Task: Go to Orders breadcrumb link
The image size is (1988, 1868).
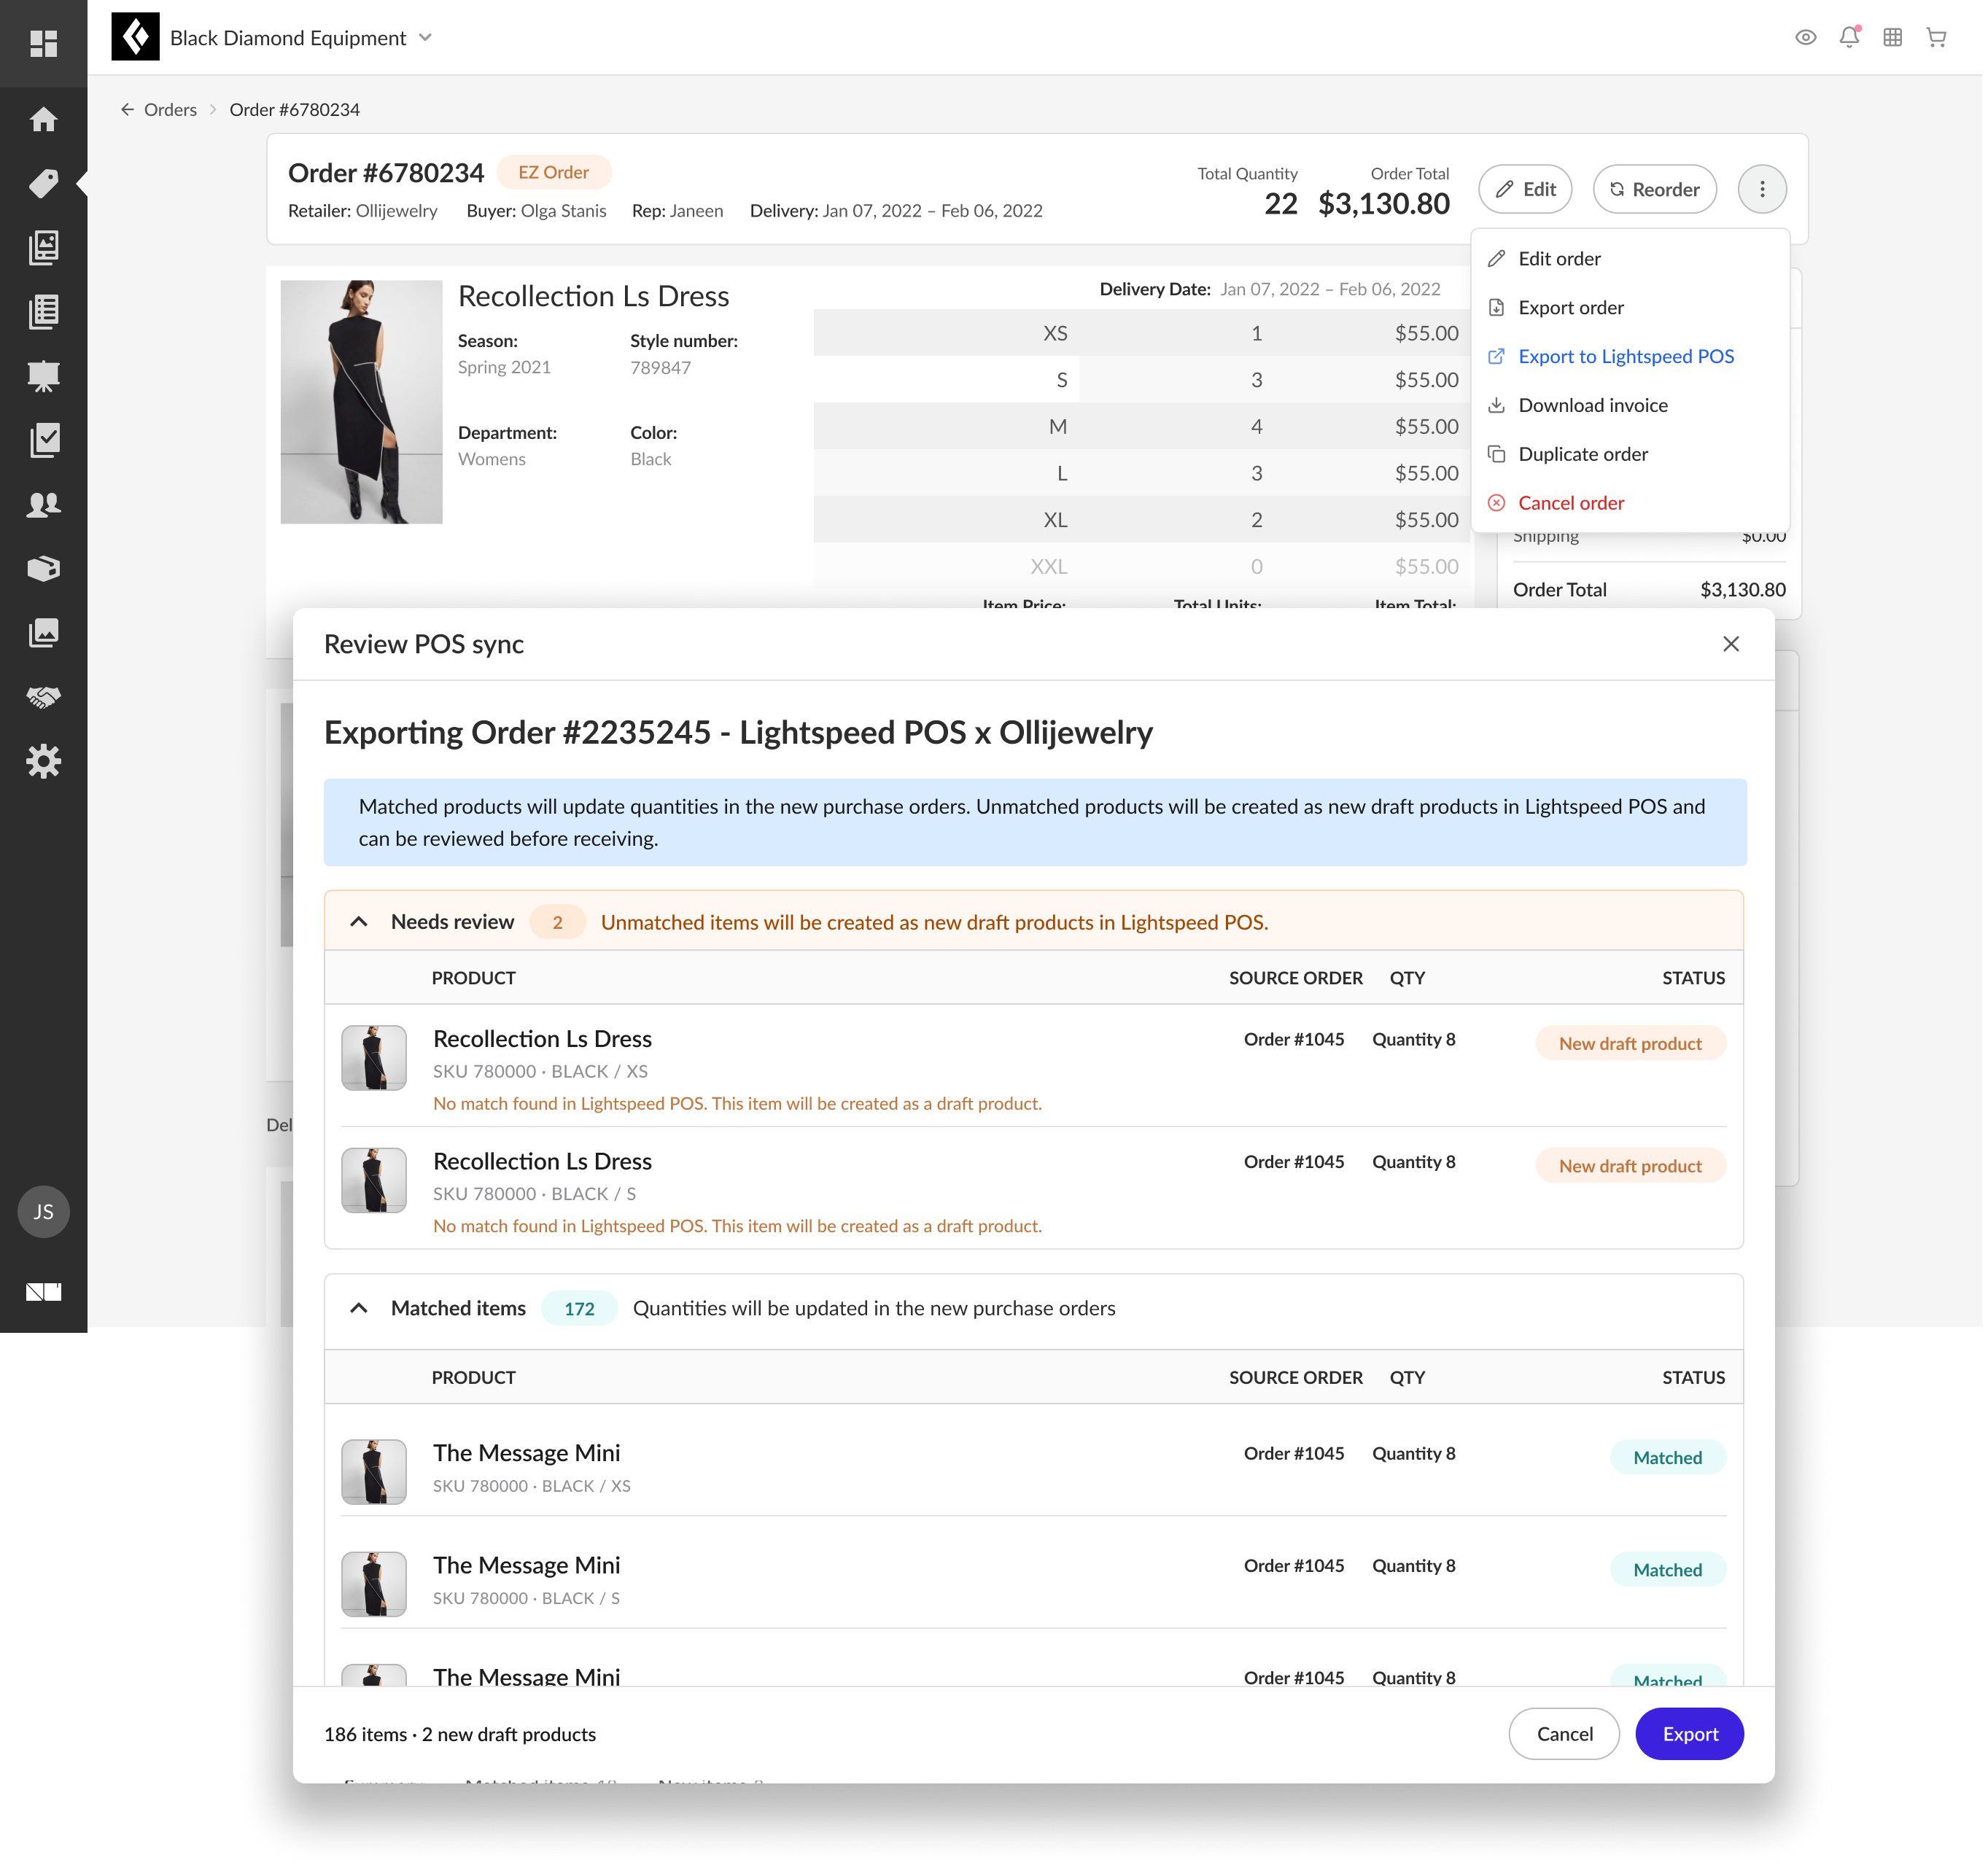Action: click(171, 110)
